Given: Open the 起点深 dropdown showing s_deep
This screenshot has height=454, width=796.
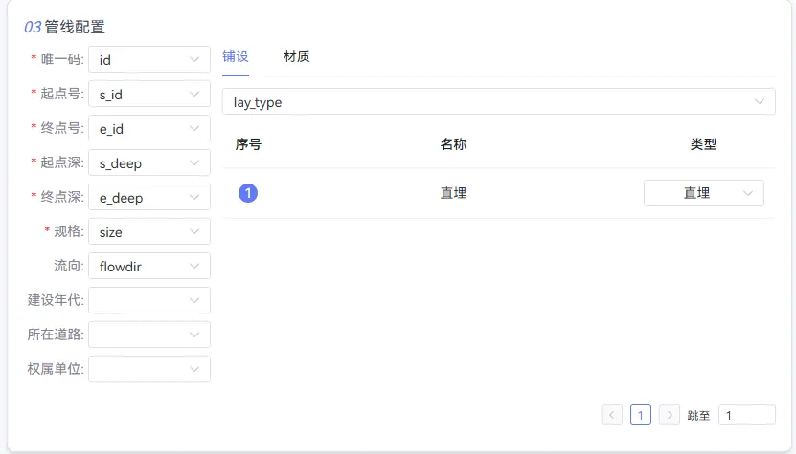Looking at the screenshot, I should pos(149,163).
